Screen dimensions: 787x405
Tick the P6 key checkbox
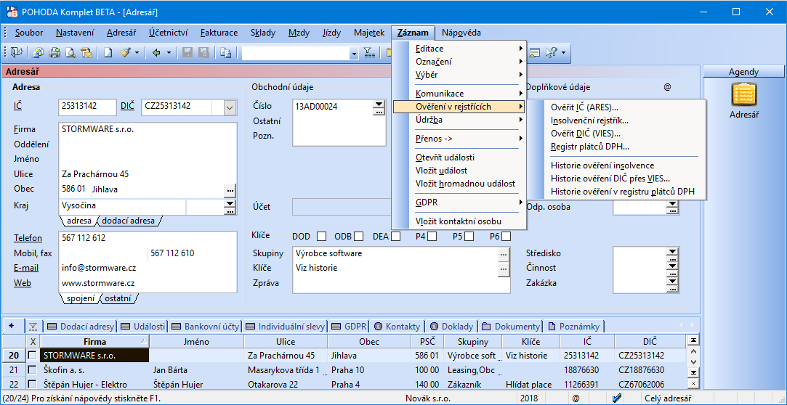tap(506, 236)
